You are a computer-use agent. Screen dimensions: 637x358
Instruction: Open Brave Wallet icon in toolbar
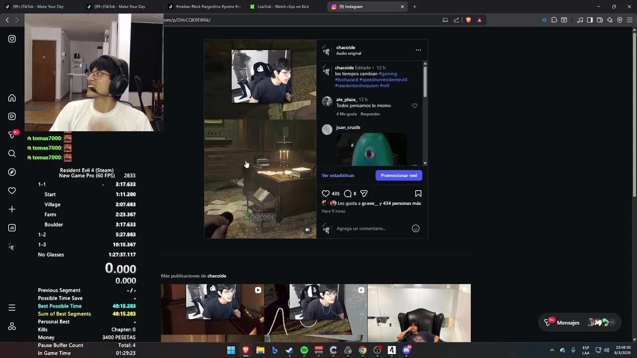(600, 20)
